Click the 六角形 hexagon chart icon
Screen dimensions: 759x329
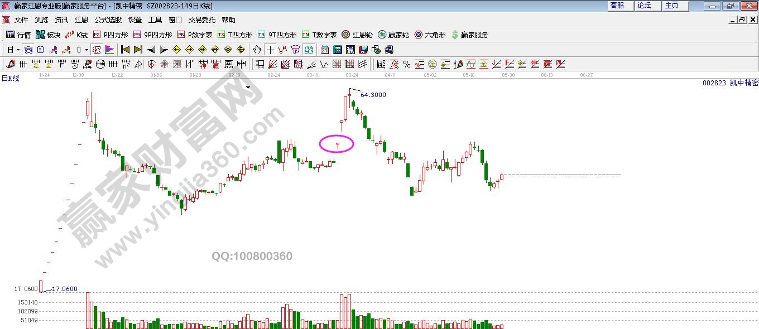430,35
